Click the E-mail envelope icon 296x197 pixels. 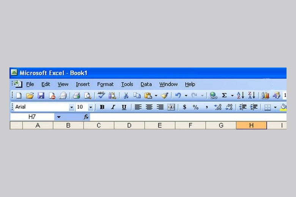coord(63,95)
